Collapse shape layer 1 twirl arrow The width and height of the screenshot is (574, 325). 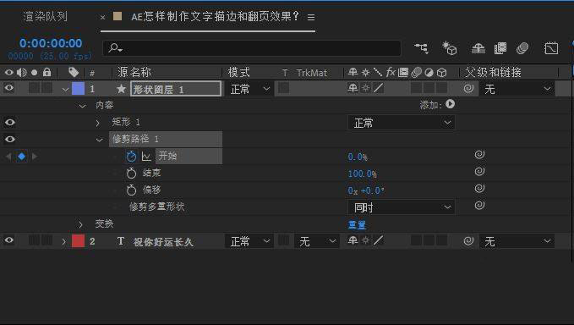pyautogui.click(x=66, y=89)
